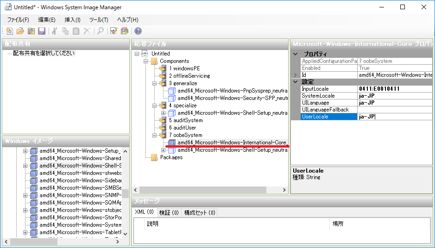435x248 pixels.
Task: Select amd64_Microsoft-Windows-International-Core component
Action: click(x=232, y=143)
